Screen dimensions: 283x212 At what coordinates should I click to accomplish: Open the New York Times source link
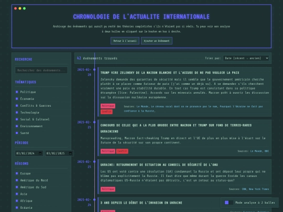(x=259, y=189)
